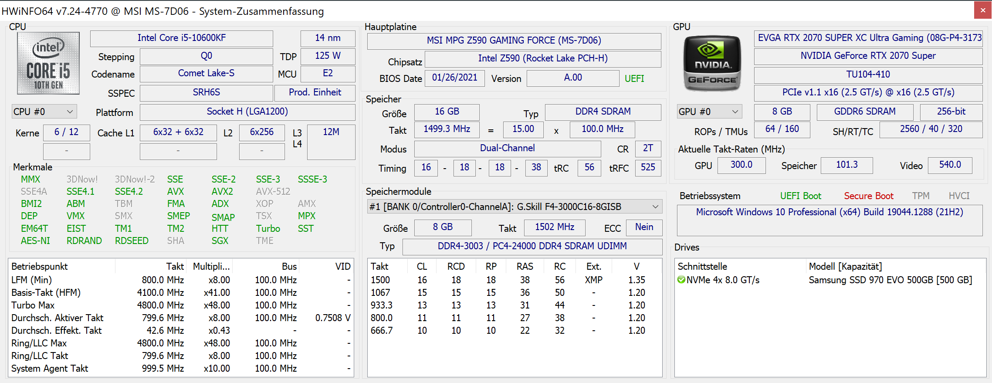Image resolution: width=992 pixels, height=383 pixels.
Task: Click the green NVMe drive status icon
Action: tap(681, 280)
